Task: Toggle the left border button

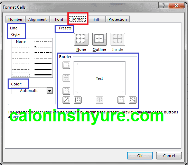Action: pyautogui.click(x=78, y=100)
